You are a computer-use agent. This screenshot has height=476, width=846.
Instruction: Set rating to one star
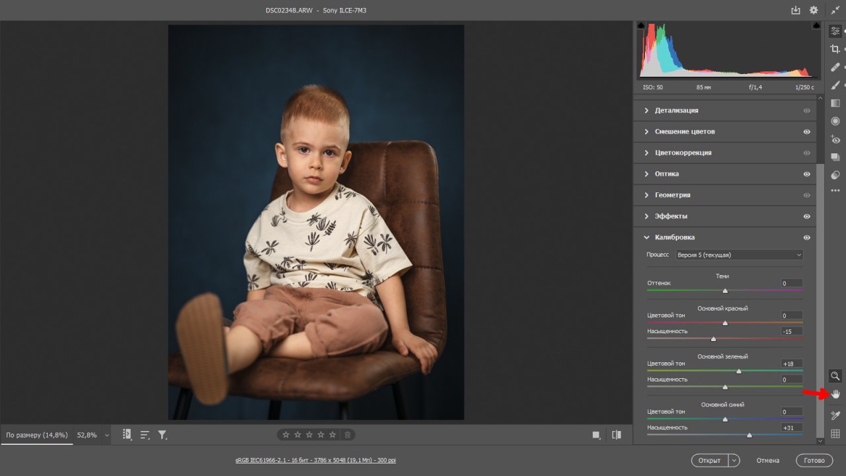tap(286, 435)
